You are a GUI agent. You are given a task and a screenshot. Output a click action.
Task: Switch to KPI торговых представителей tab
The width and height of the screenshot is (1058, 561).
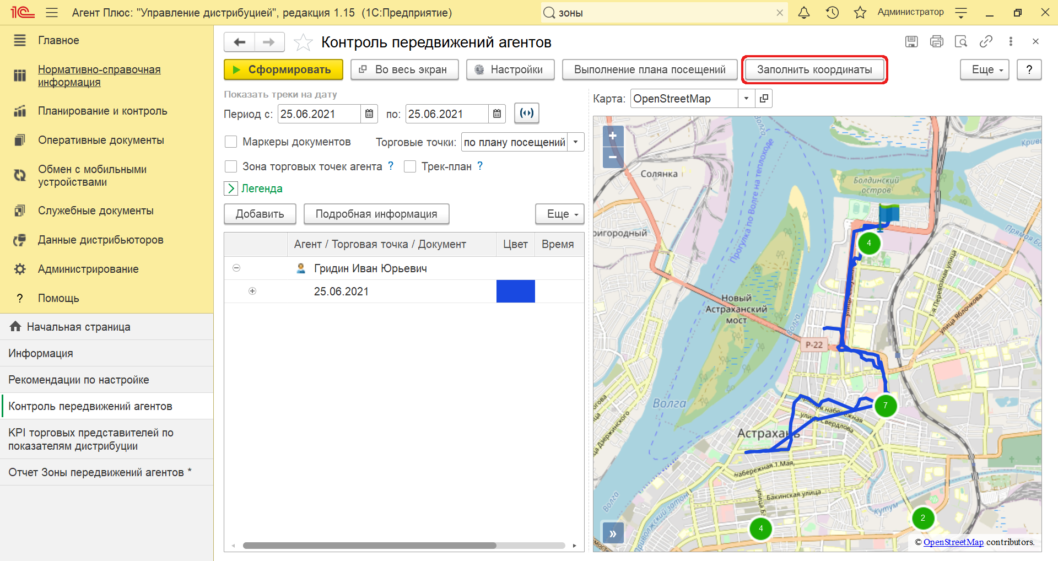(x=106, y=439)
